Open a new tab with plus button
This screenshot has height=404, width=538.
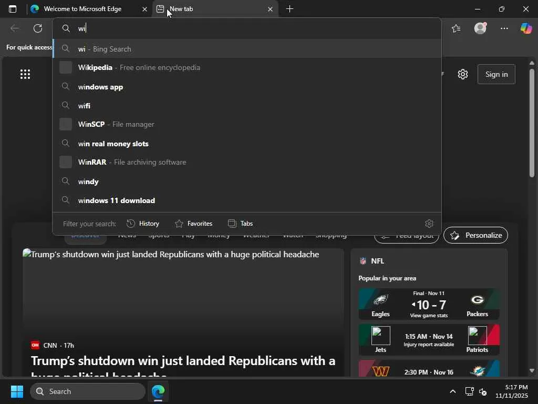pos(289,9)
